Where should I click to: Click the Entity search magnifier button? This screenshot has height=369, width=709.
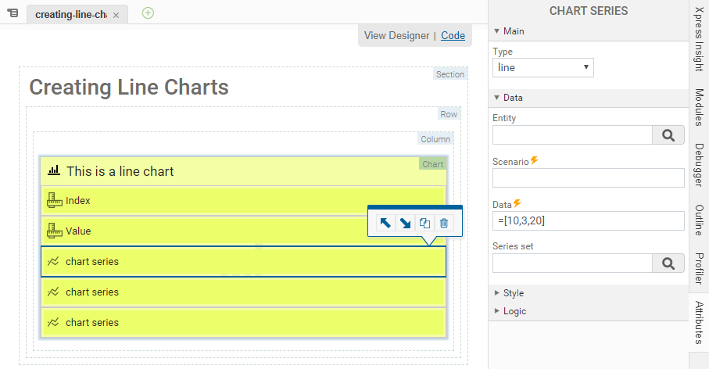[x=668, y=135]
